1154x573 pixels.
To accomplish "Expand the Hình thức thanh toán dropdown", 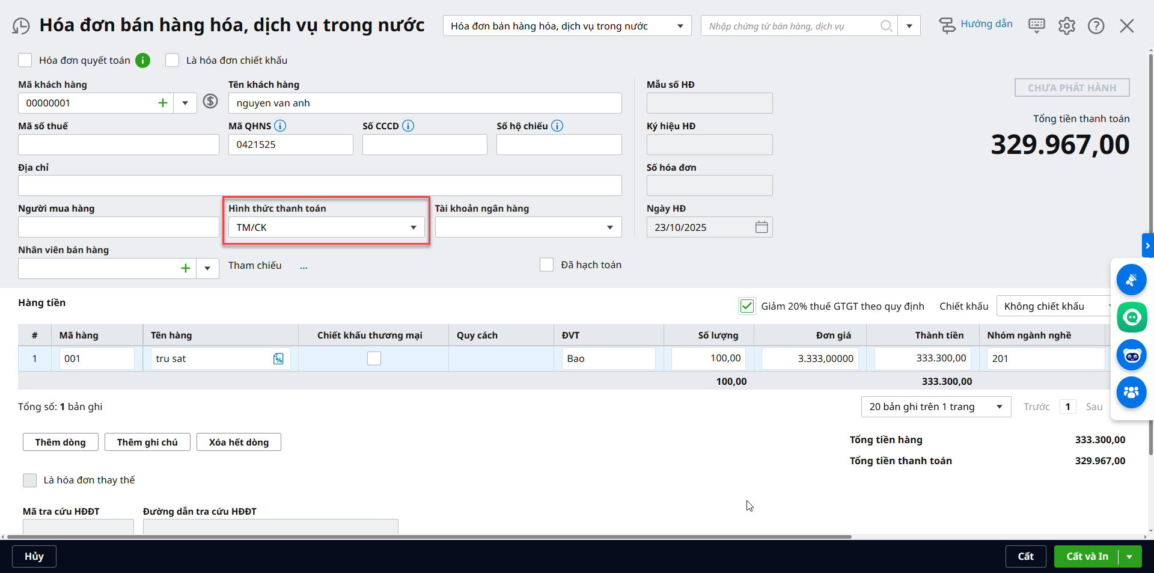I will click(x=413, y=227).
